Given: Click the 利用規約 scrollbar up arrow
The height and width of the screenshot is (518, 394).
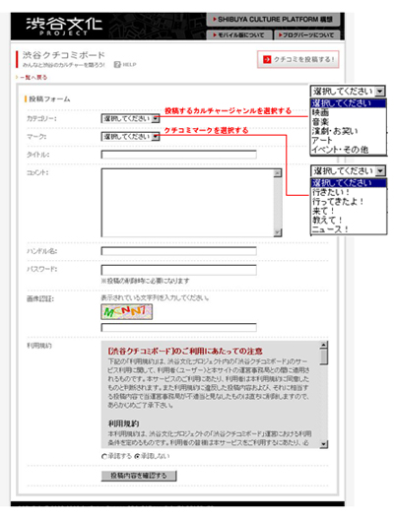Looking at the screenshot, I should [324, 345].
